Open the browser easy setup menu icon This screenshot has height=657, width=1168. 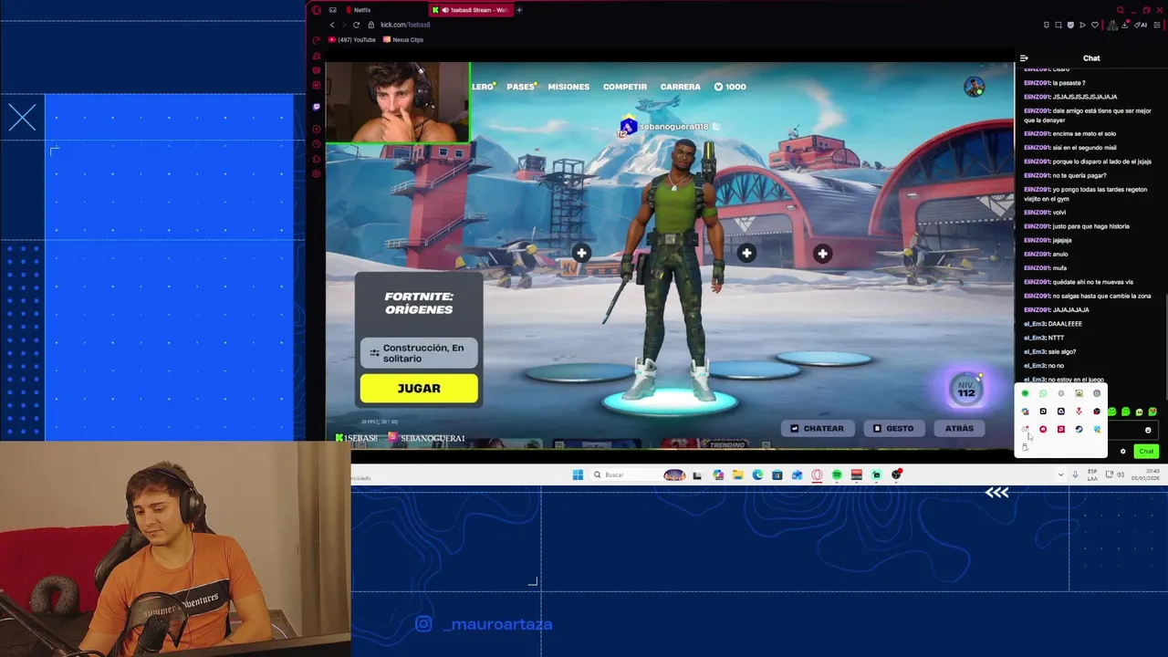click(1157, 25)
